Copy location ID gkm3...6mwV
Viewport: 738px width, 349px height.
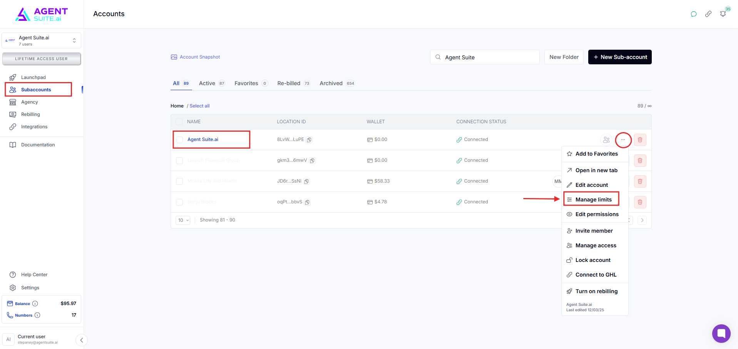coord(312,161)
